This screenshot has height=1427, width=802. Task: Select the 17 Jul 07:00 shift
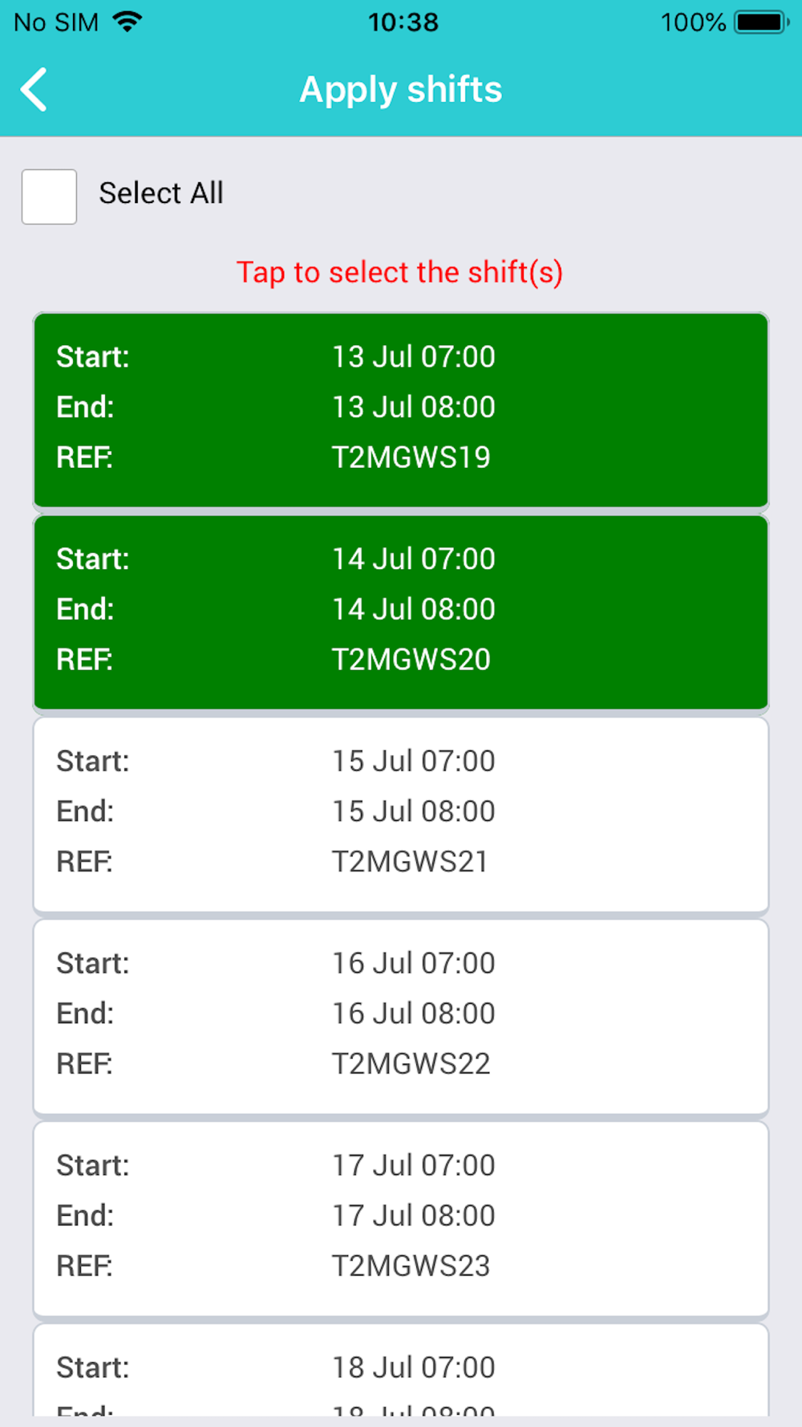pos(401,1219)
